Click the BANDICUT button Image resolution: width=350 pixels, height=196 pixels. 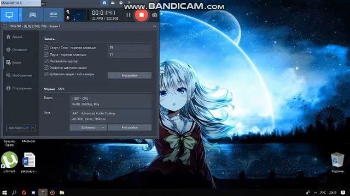pos(21,128)
